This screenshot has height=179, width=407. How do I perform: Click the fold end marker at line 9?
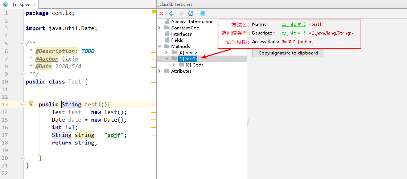[x=23, y=74]
